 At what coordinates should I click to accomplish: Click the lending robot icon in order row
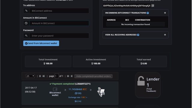pyautogui.click(x=101, y=92)
